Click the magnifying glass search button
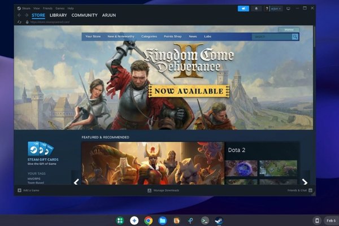The height and width of the screenshot is (226, 339). (295, 37)
